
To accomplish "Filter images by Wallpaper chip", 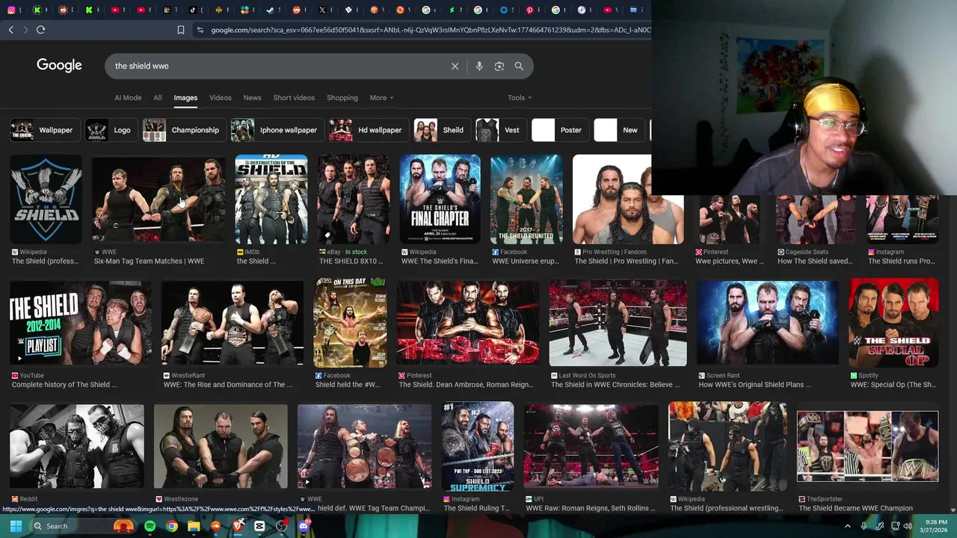I will [x=43, y=130].
